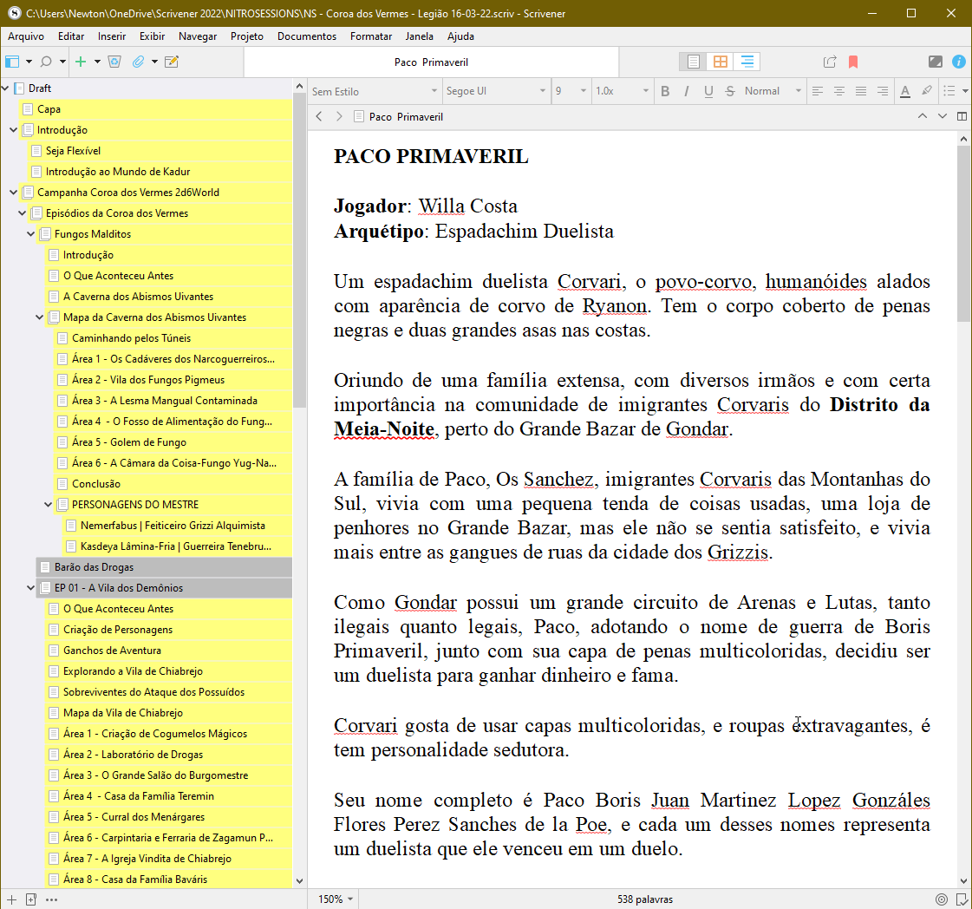Collapse Mapa da Caverna dos Abismos Uivantes
The image size is (972, 909).
click(40, 317)
